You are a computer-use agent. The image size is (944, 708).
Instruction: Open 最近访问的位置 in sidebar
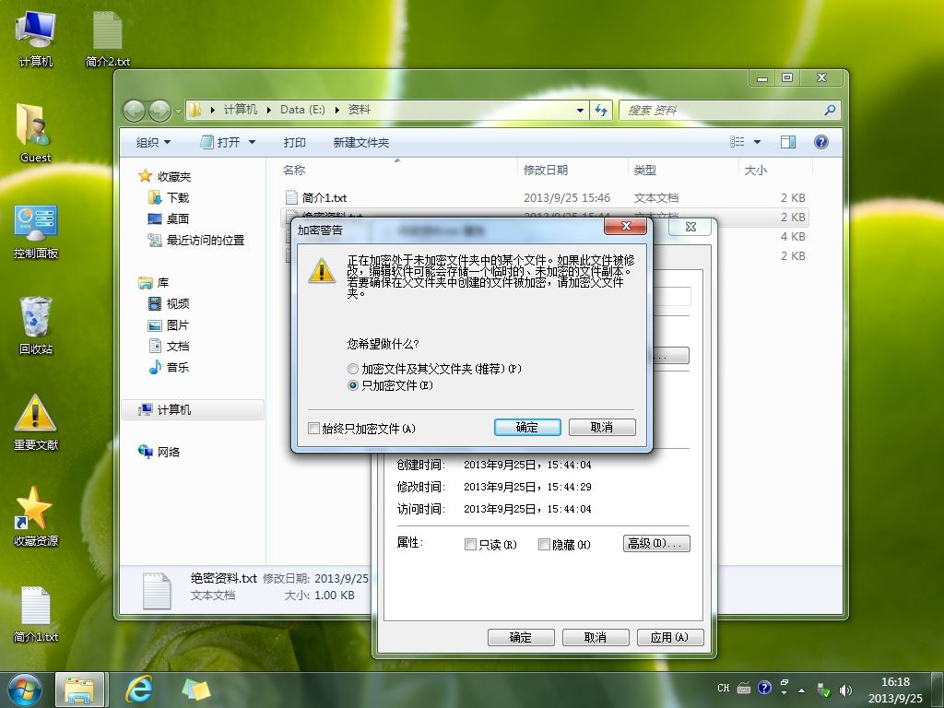tap(196, 241)
